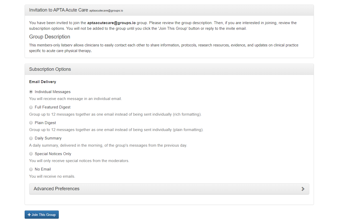Click the Special Notices Only label
This screenshot has height=221, width=337.
(53, 154)
